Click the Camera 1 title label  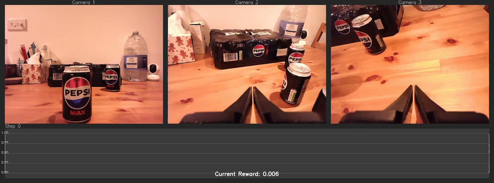(84, 2)
